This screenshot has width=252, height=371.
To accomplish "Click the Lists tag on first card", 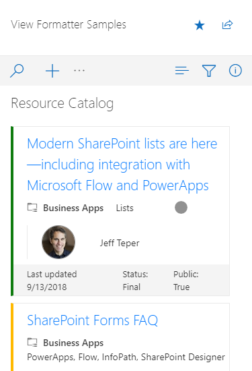I will (x=125, y=208).
